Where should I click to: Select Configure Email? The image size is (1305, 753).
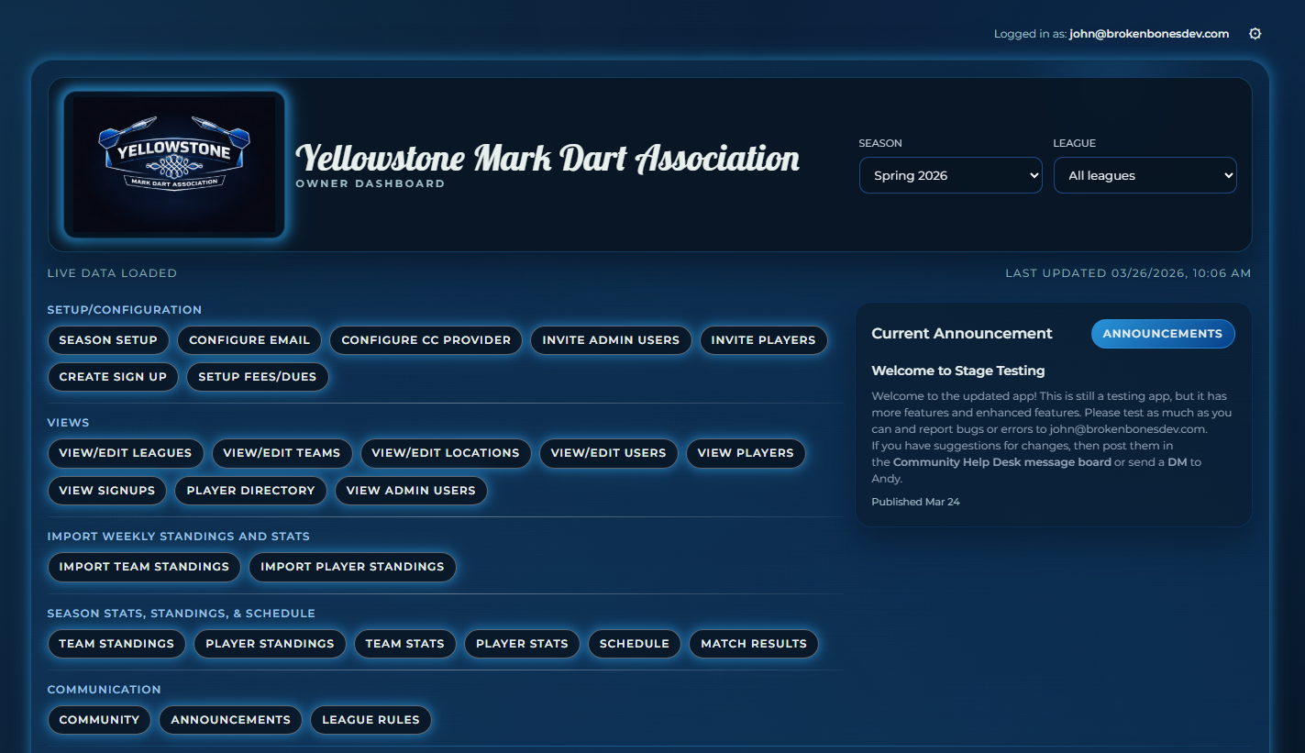pyautogui.click(x=249, y=340)
